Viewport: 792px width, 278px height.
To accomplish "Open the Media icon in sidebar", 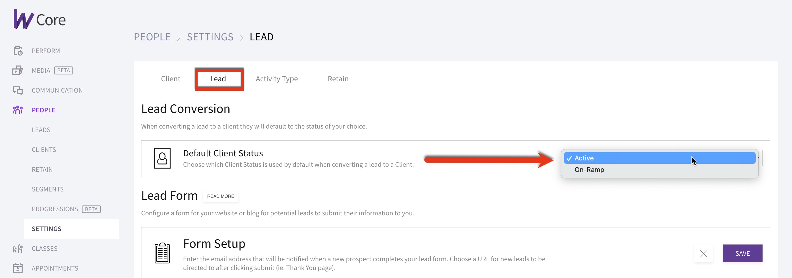I will tap(18, 71).
